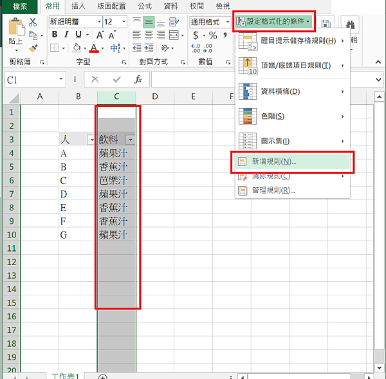
Task: Open 色階 color scales submenu
Action: [293, 116]
